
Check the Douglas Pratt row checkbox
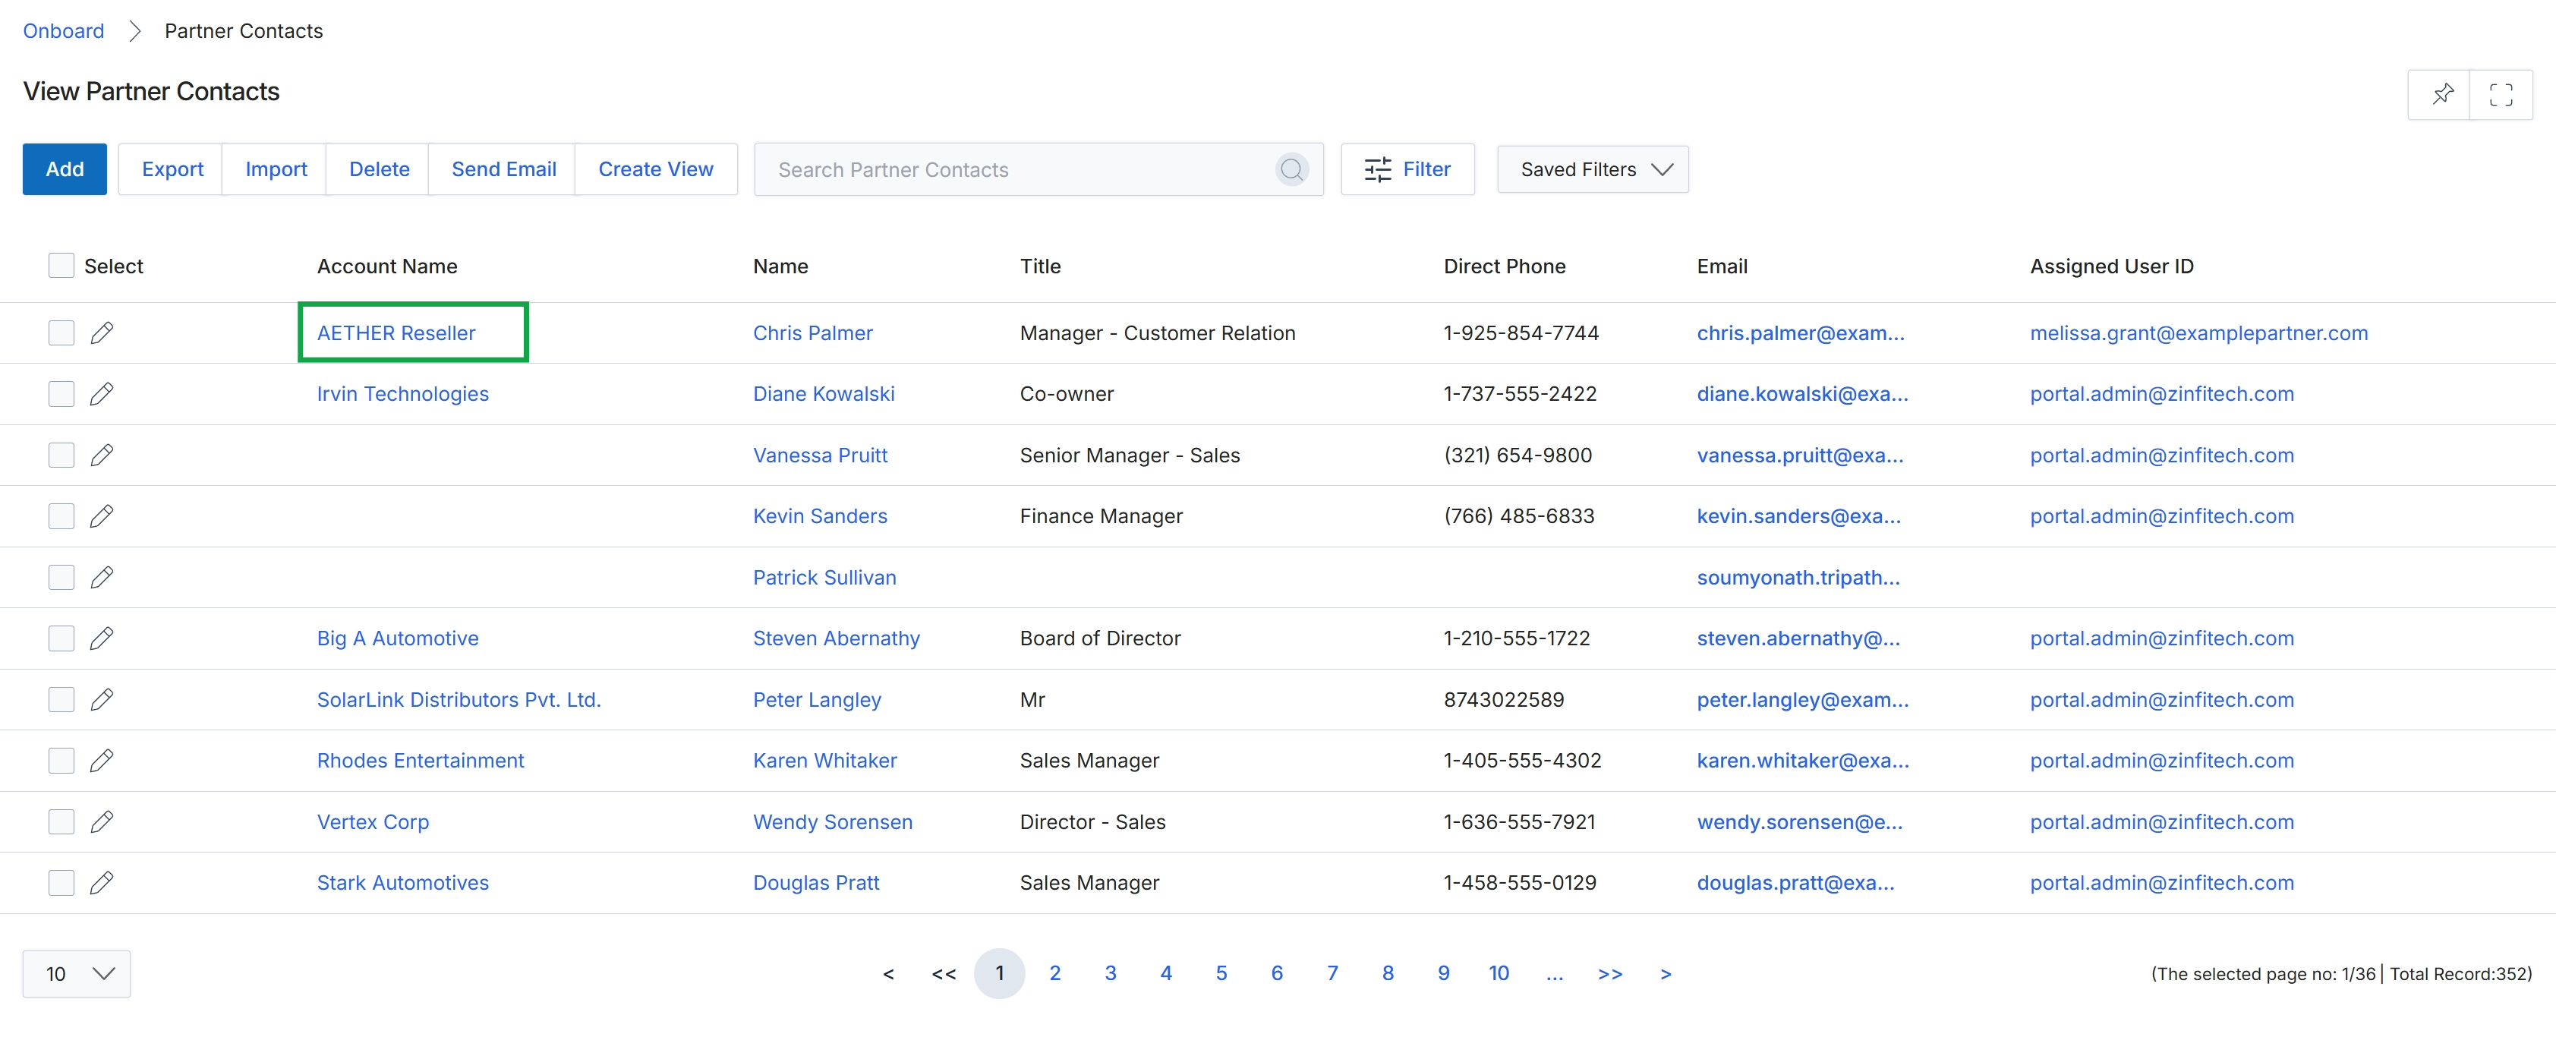pos(61,882)
